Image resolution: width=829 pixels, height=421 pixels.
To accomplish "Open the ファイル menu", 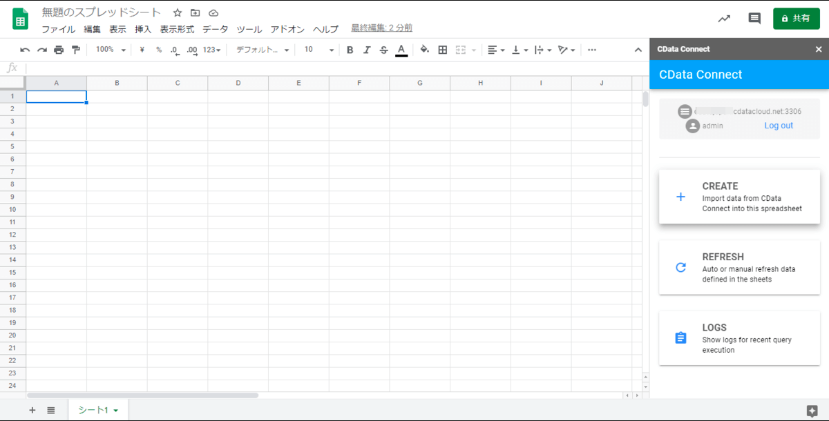I will coord(59,30).
